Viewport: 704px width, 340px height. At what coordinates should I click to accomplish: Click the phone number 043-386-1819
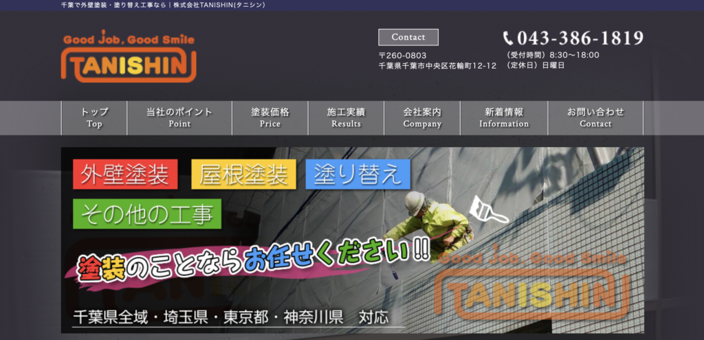pyautogui.click(x=580, y=38)
